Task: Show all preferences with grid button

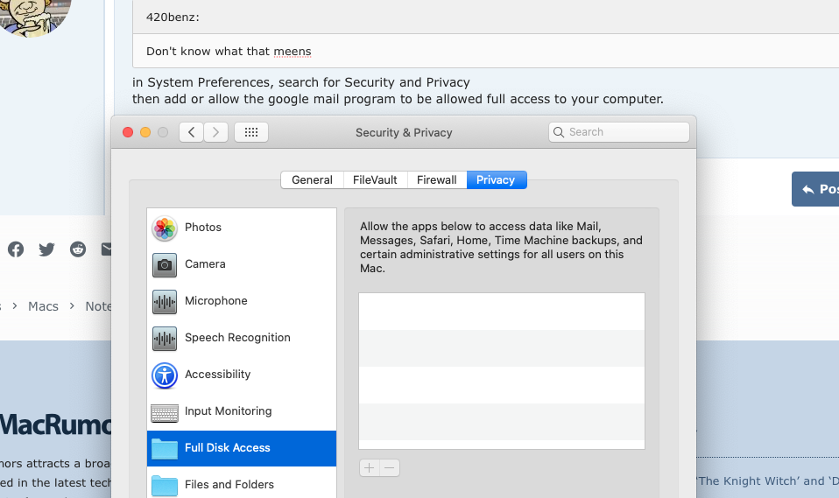Action: [x=251, y=132]
